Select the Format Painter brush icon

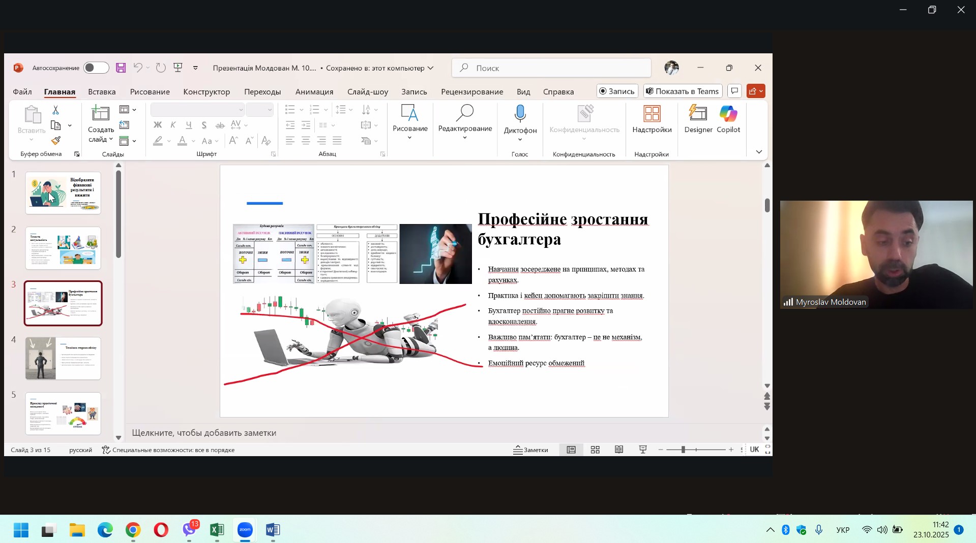click(56, 141)
